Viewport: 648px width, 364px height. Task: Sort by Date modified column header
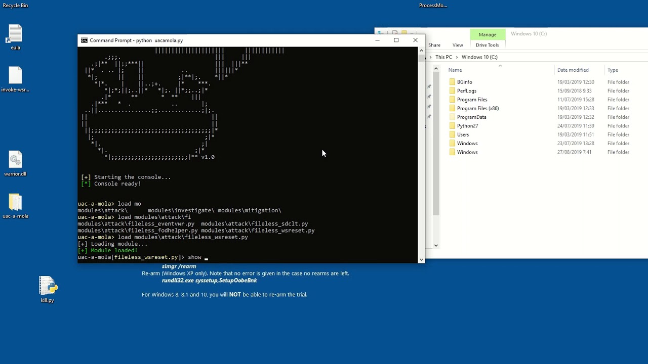click(573, 70)
